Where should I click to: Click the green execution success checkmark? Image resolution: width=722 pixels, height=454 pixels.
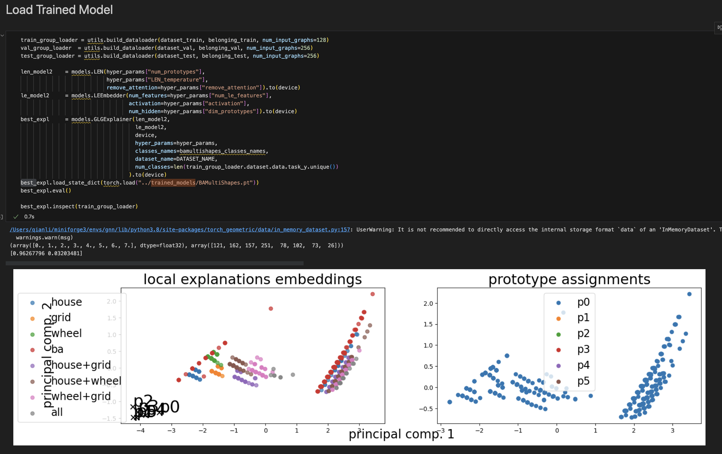(16, 217)
